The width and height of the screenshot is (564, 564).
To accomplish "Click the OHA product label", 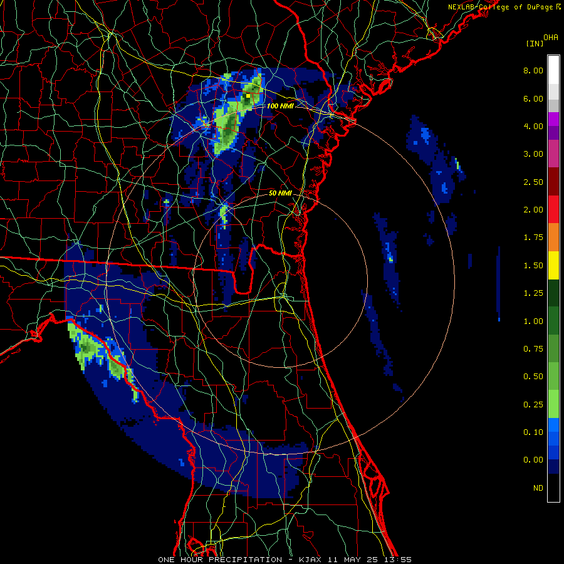I will [551, 37].
